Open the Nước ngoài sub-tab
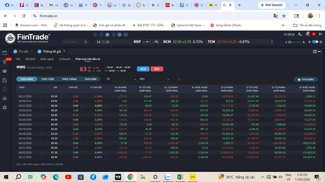325x182 pixels. (47, 59)
